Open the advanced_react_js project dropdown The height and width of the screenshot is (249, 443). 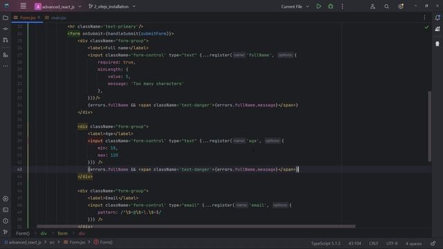(58, 6)
